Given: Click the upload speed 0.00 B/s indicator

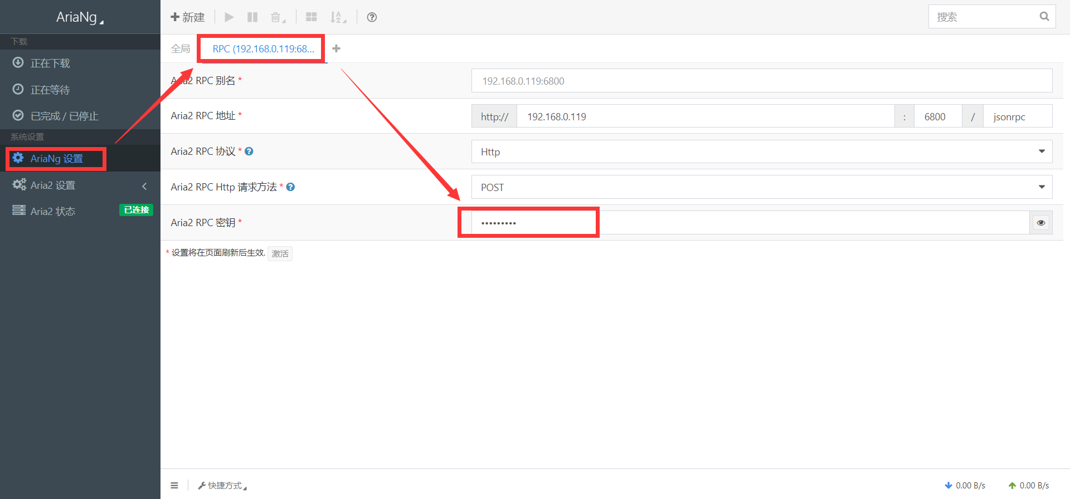Looking at the screenshot, I should [x=1029, y=486].
